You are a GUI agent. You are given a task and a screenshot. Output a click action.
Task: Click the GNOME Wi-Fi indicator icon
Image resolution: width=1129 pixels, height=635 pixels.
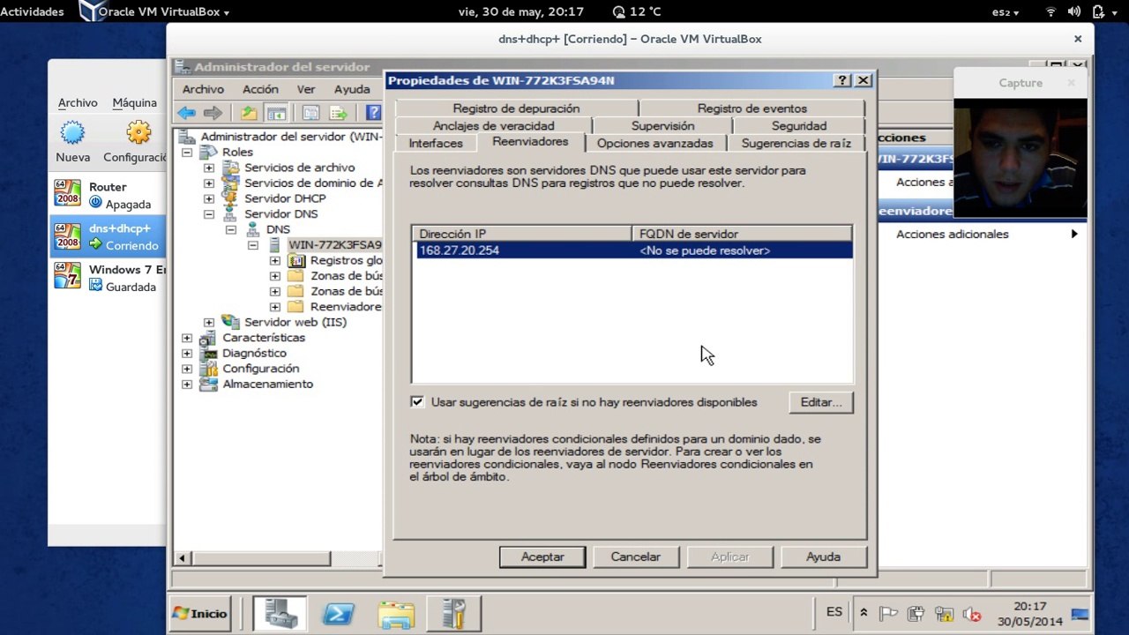(1050, 12)
